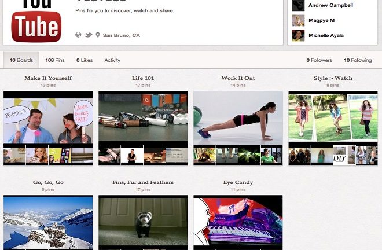Click the 11 pins count under Eye Candy

tap(238, 190)
